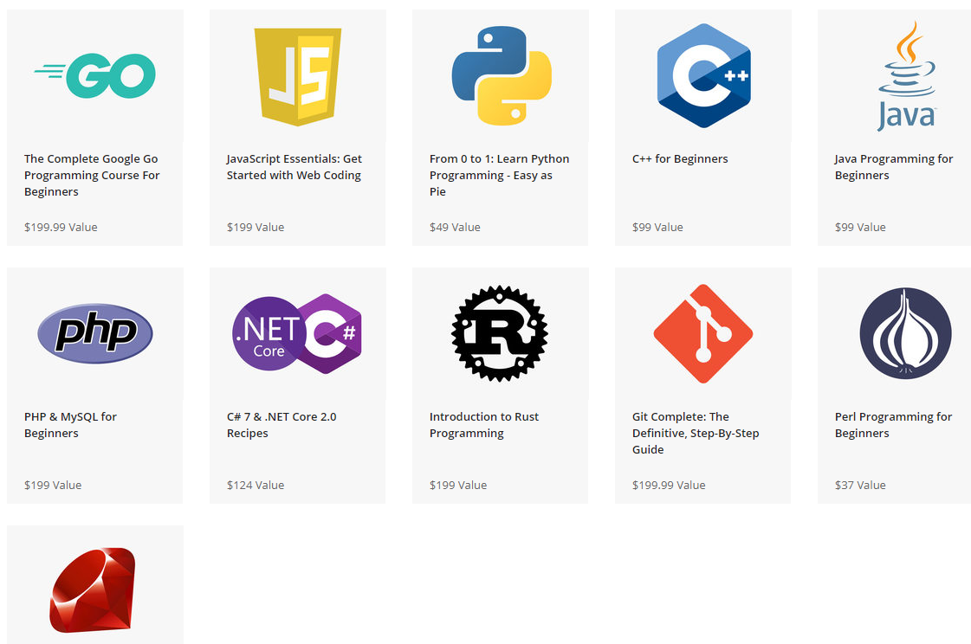Viewport: 971px width, 644px height.
Task: Click the Perl onion logo
Action: (x=905, y=333)
